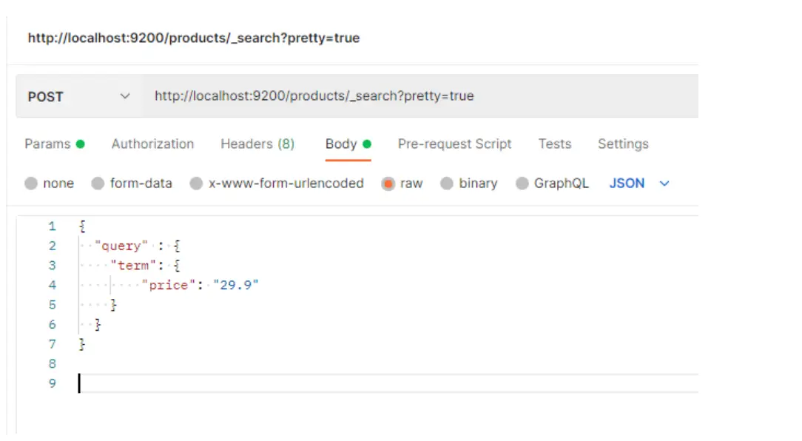Viewport: 802px width, 441px height.
Task: Place cursor on empty line 9
Action: coord(296,383)
